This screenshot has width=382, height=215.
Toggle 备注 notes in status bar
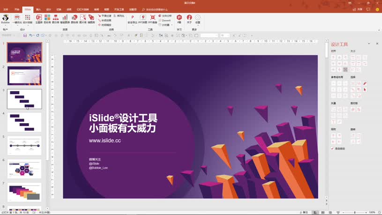(x=304, y=213)
